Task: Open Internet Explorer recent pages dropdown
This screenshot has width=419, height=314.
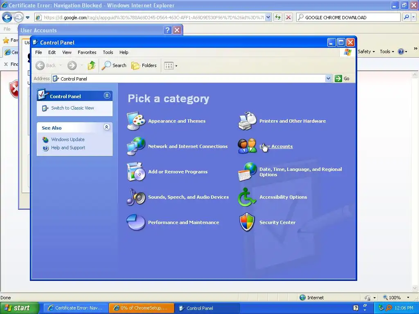Action: click(x=27, y=18)
